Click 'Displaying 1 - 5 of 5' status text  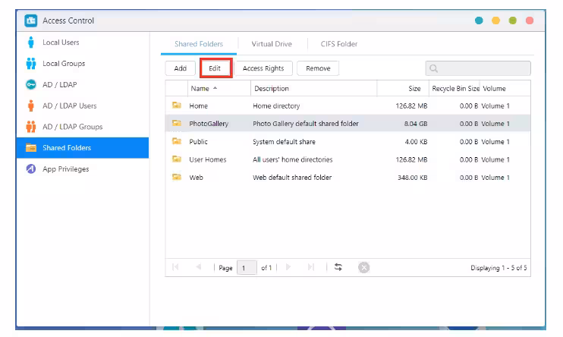499,268
